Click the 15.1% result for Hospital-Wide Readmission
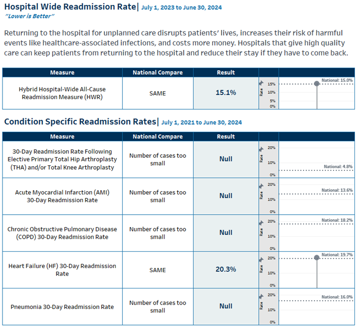 point(226,93)
